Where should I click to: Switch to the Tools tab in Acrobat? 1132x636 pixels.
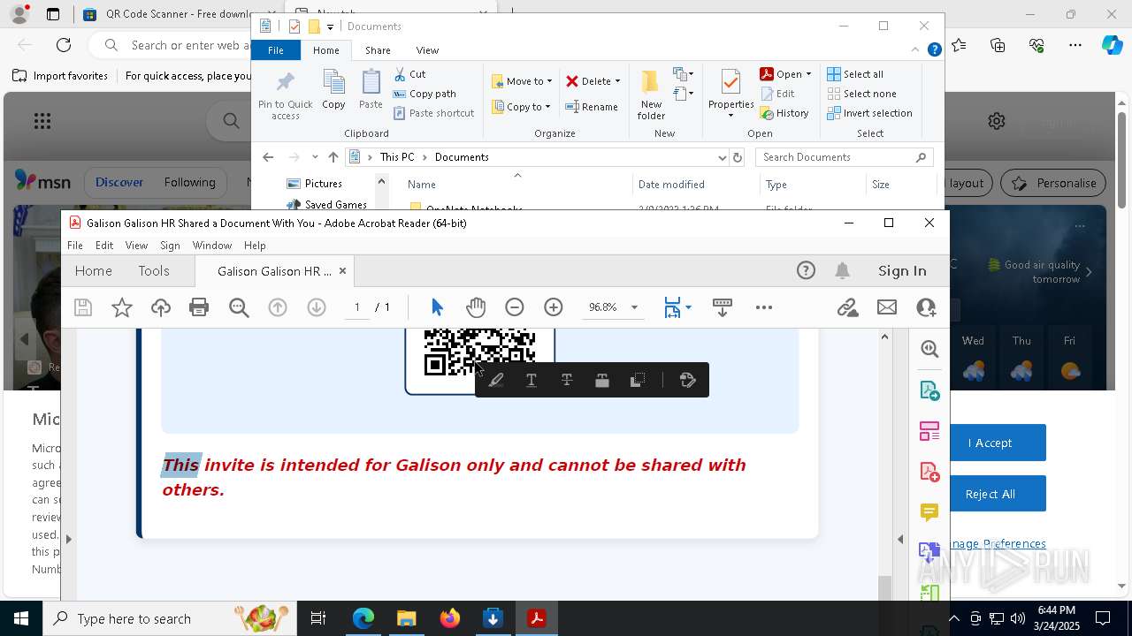pyautogui.click(x=154, y=271)
